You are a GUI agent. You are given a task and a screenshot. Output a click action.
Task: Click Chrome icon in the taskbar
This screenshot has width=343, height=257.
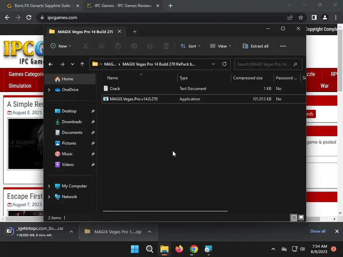point(194,249)
